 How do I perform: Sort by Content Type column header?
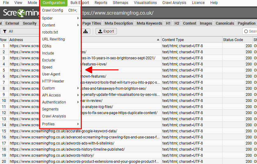coord(192,40)
